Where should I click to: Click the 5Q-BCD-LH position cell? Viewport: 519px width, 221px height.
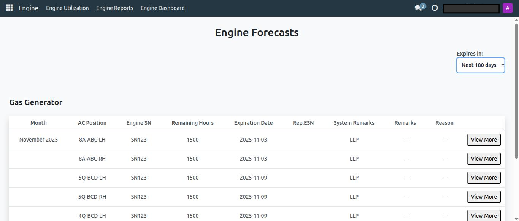click(92, 178)
